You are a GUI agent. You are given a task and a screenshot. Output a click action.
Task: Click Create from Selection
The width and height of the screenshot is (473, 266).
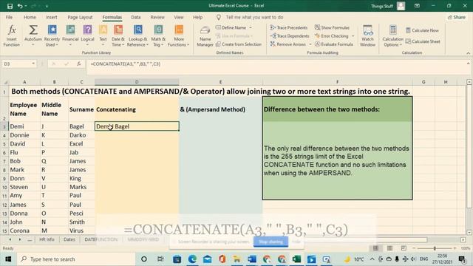(238, 44)
